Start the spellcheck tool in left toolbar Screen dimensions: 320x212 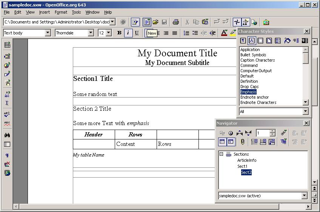click(7, 114)
